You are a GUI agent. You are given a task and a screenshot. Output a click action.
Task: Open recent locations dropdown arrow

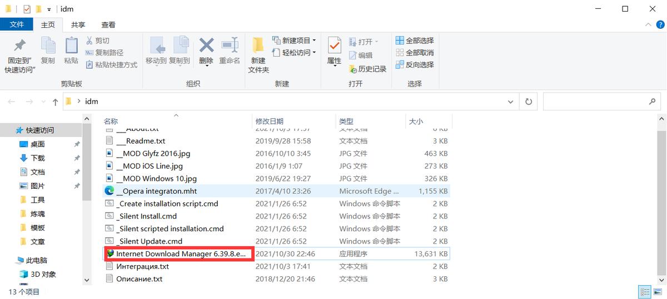click(43, 102)
